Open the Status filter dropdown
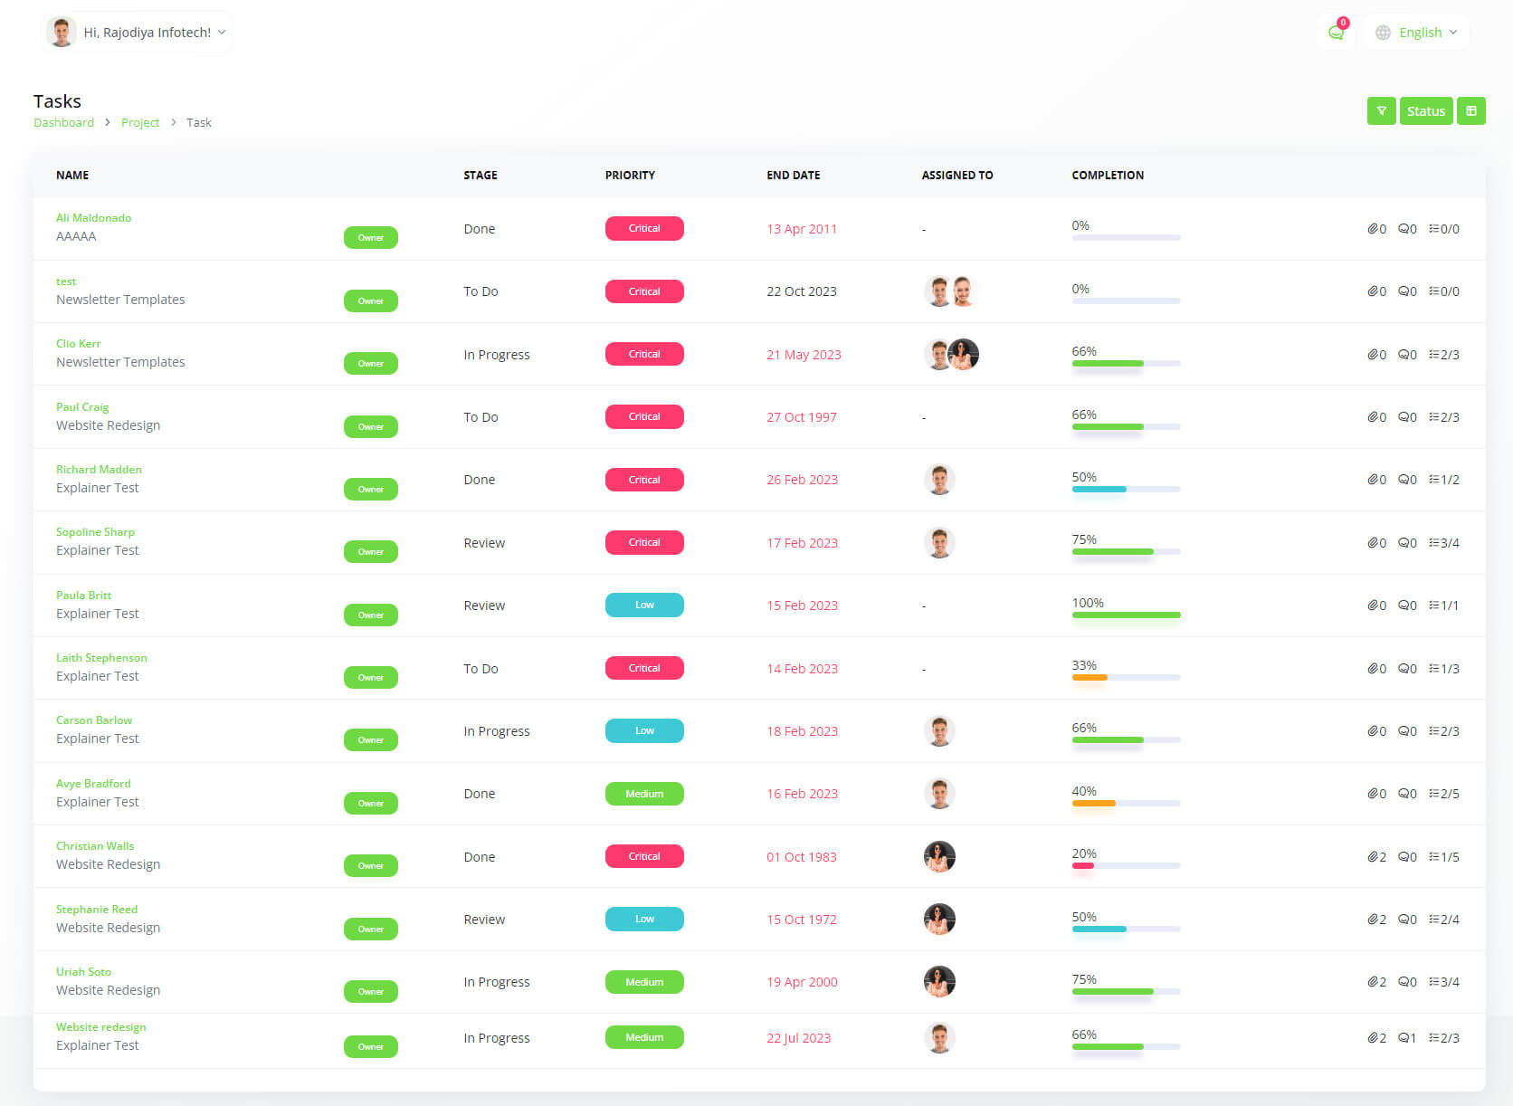The width and height of the screenshot is (1513, 1106). (x=1425, y=110)
